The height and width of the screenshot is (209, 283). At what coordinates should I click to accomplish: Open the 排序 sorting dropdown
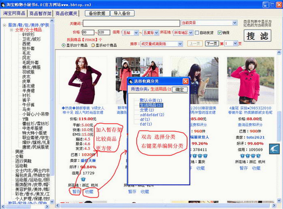[x=180, y=44]
